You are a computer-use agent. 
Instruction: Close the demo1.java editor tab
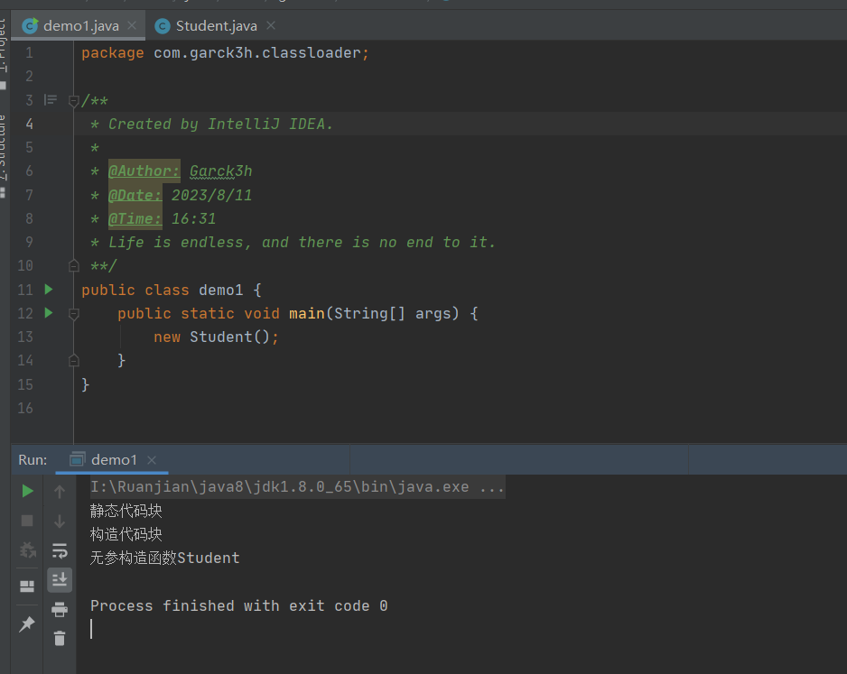132,25
